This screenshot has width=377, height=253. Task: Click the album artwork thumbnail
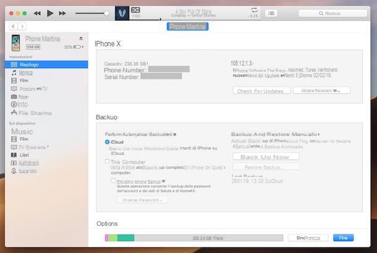tap(122, 13)
